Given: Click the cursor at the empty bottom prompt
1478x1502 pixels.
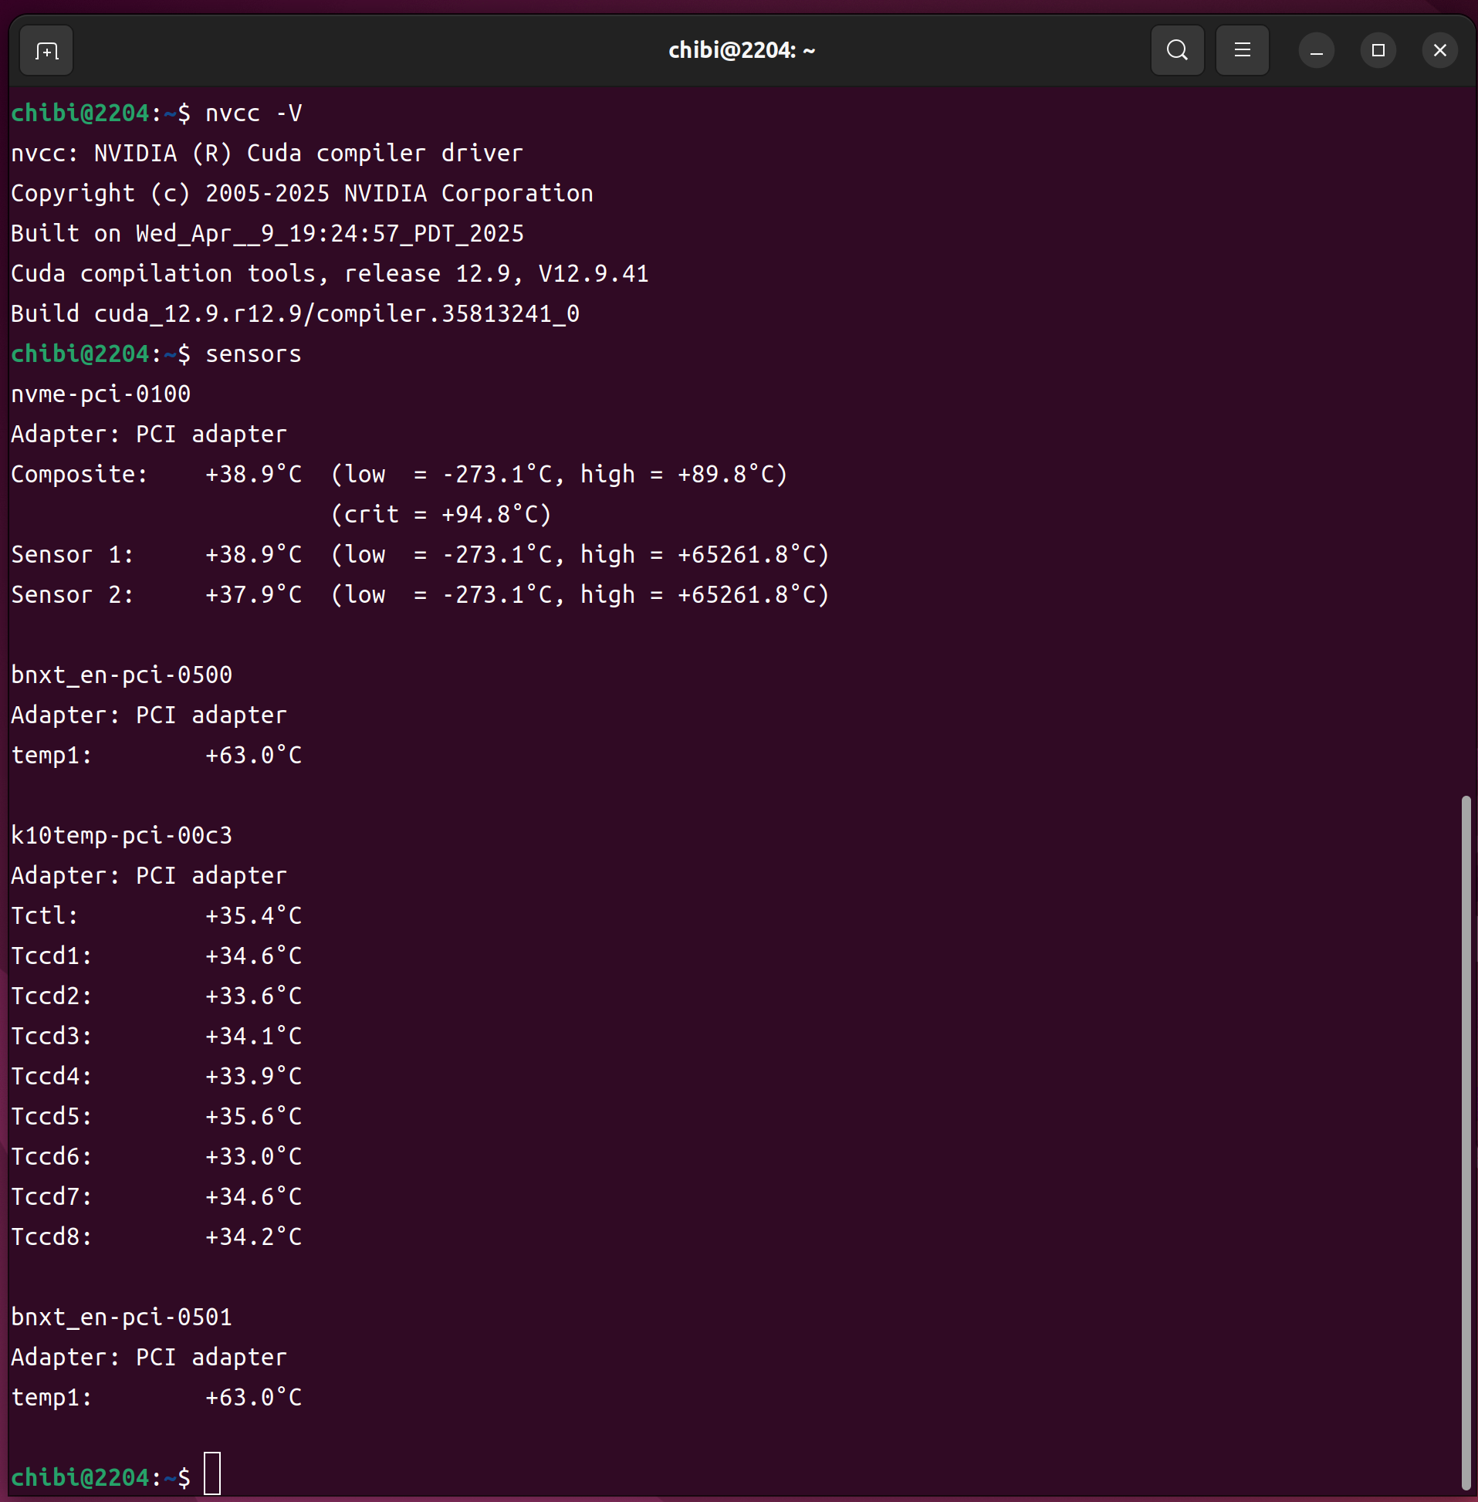Looking at the screenshot, I should 212,1473.
